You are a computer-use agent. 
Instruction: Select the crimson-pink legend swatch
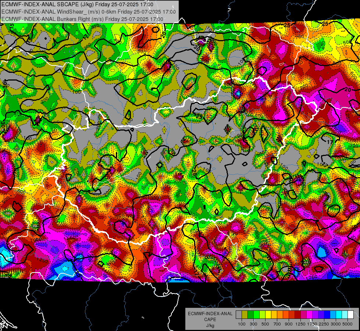pos(303,315)
